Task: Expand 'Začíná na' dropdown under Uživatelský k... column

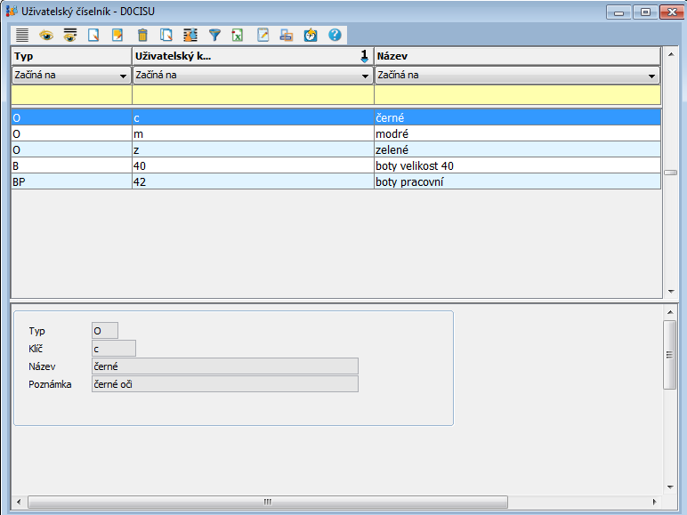Action: [x=365, y=76]
